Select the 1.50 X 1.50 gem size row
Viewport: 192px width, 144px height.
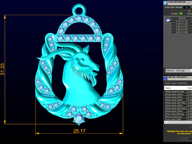click(x=182, y=27)
